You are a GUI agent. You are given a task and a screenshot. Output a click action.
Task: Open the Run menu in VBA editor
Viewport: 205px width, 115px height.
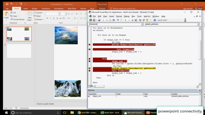tap(133, 16)
